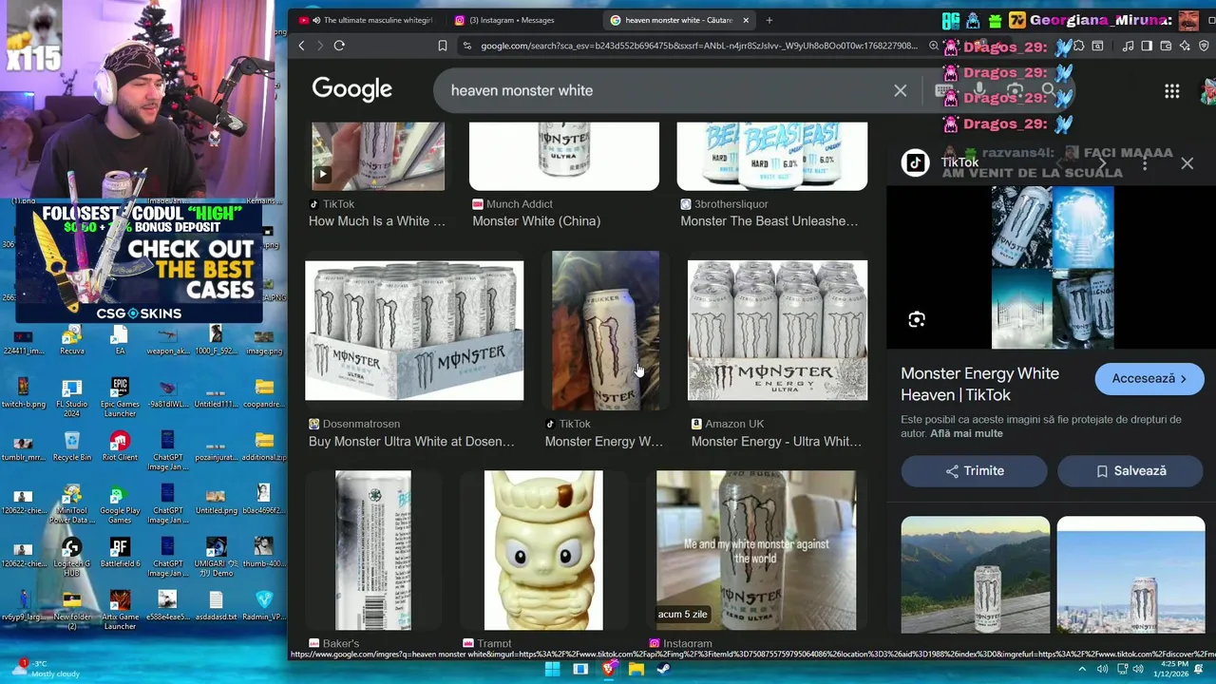This screenshot has height=684, width=1216.
Task: Open Amazon UK Monster Energy Ultra image
Action: point(777,331)
